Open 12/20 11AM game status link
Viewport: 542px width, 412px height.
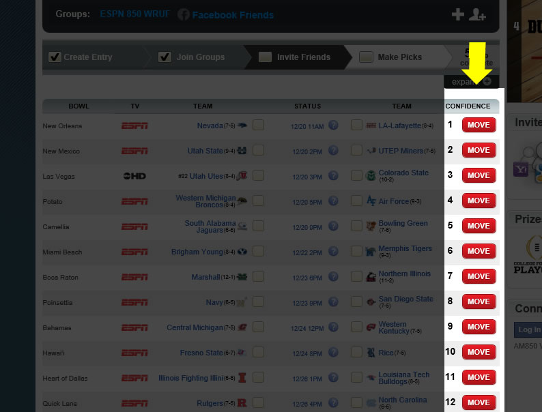(307, 126)
